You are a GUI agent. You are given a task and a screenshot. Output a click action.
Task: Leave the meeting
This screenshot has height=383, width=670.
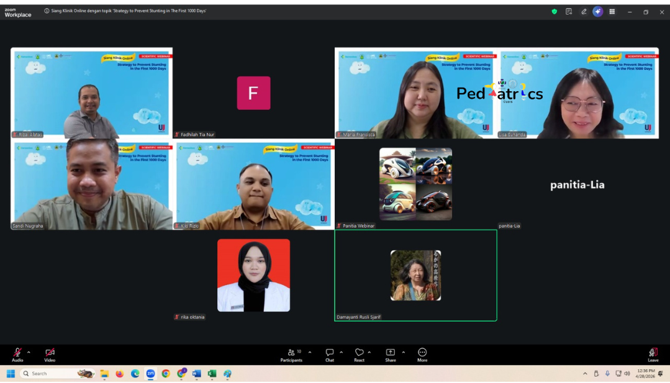coord(653,354)
